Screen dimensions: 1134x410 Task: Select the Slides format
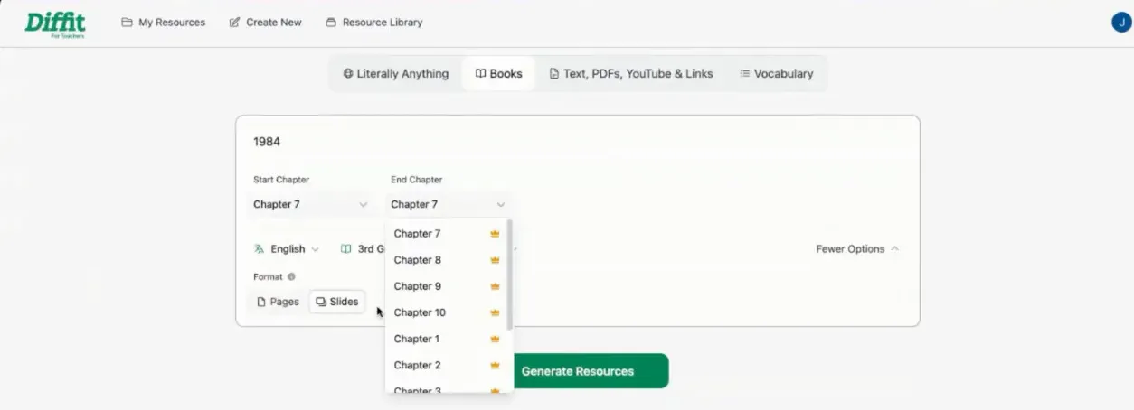point(336,302)
